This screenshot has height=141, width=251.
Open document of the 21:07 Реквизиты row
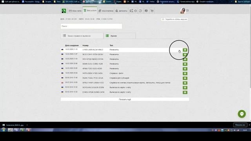tap(185, 55)
